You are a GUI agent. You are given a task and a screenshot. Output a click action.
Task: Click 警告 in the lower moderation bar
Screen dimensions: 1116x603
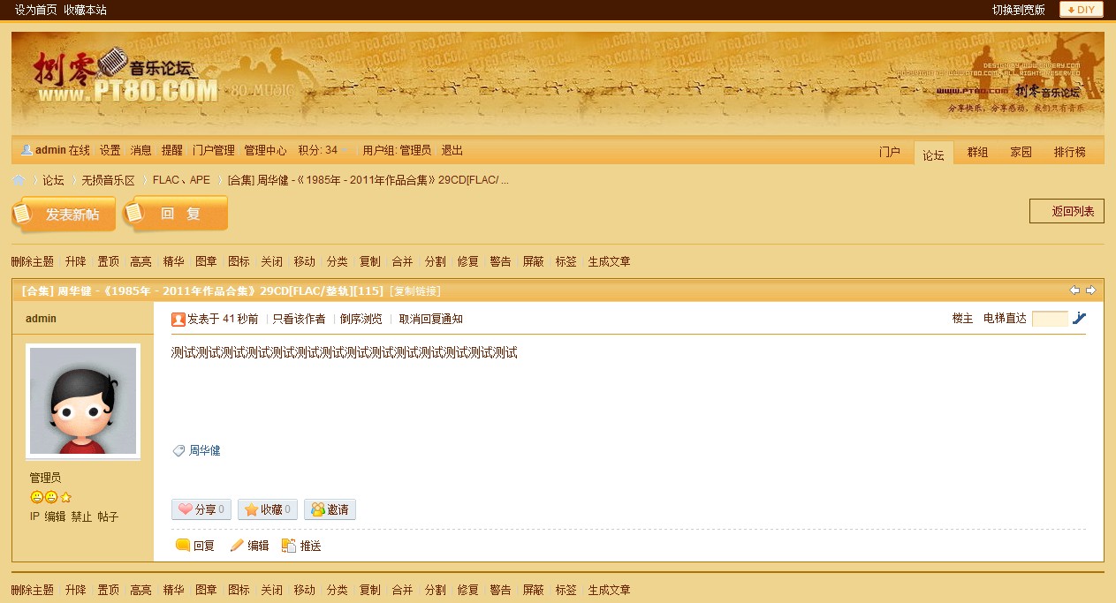coord(500,590)
